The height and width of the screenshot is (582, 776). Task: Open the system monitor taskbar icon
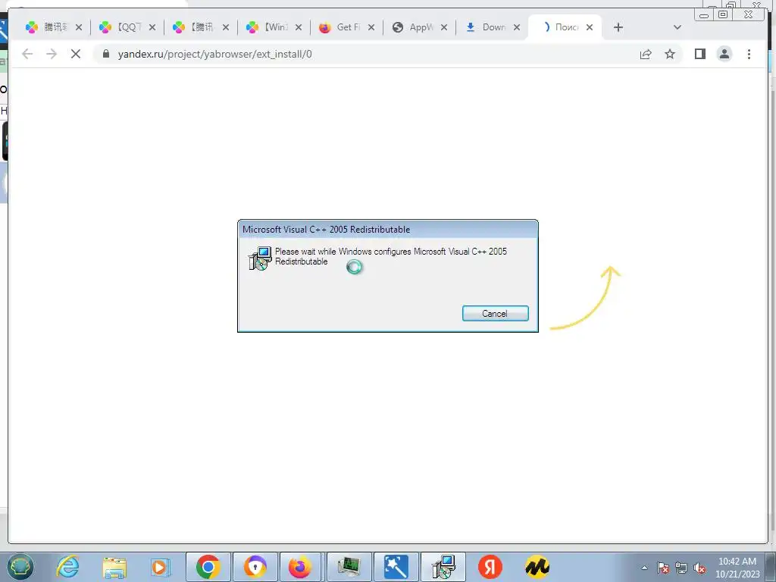pyautogui.click(x=349, y=567)
